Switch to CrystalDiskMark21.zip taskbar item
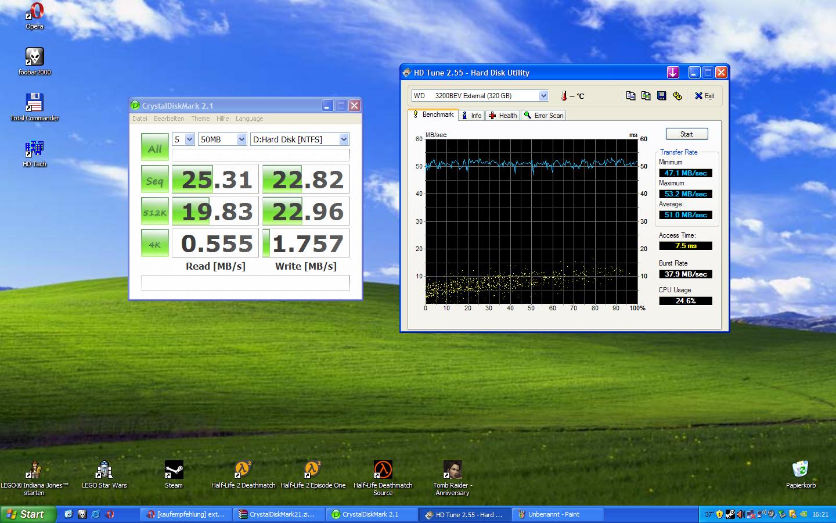836x523 pixels. tap(279, 514)
